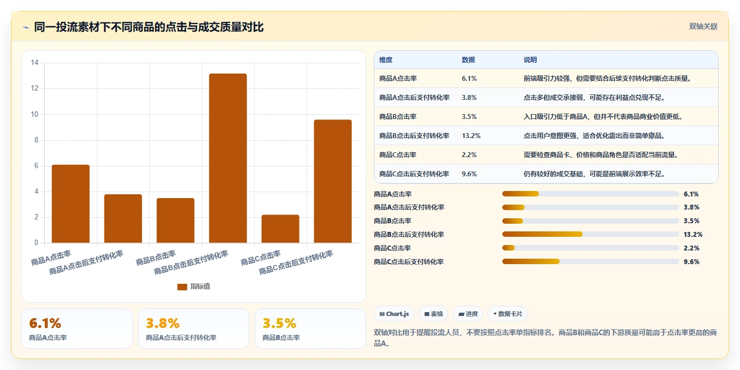Toggle the 指标值 legend color box

182,287
